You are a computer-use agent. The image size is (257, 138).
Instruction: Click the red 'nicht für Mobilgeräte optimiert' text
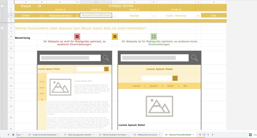coord(74,43)
